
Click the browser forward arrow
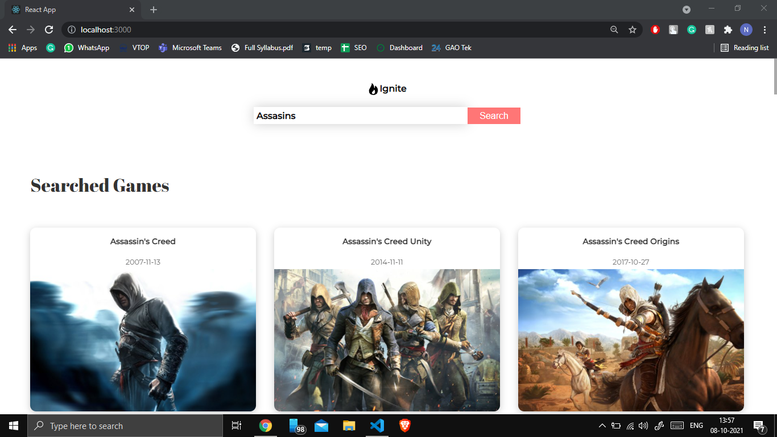coord(31,30)
